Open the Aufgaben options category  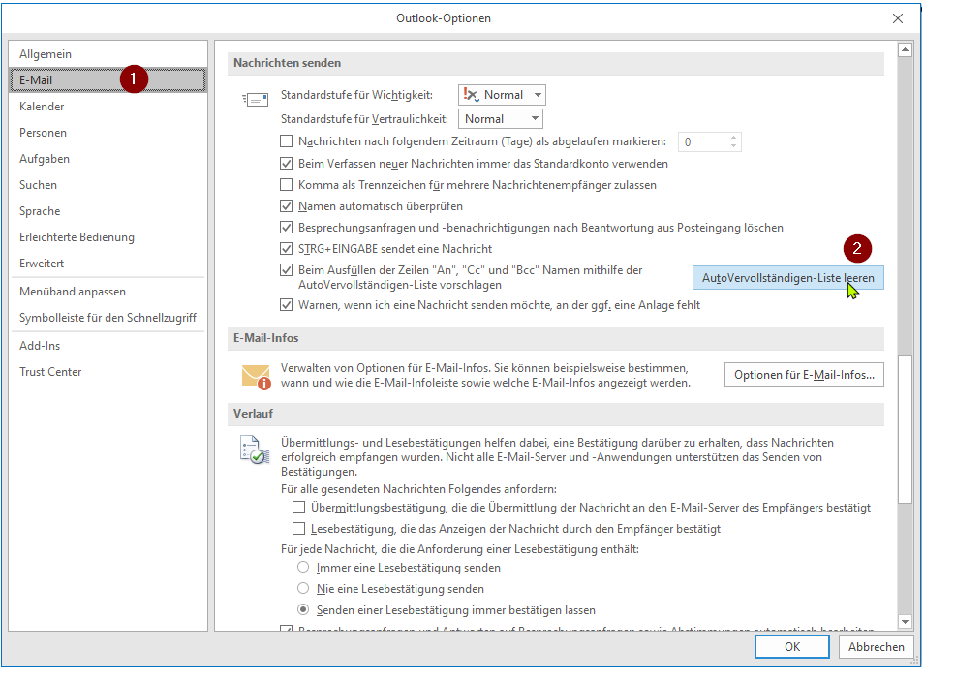point(108,159)
